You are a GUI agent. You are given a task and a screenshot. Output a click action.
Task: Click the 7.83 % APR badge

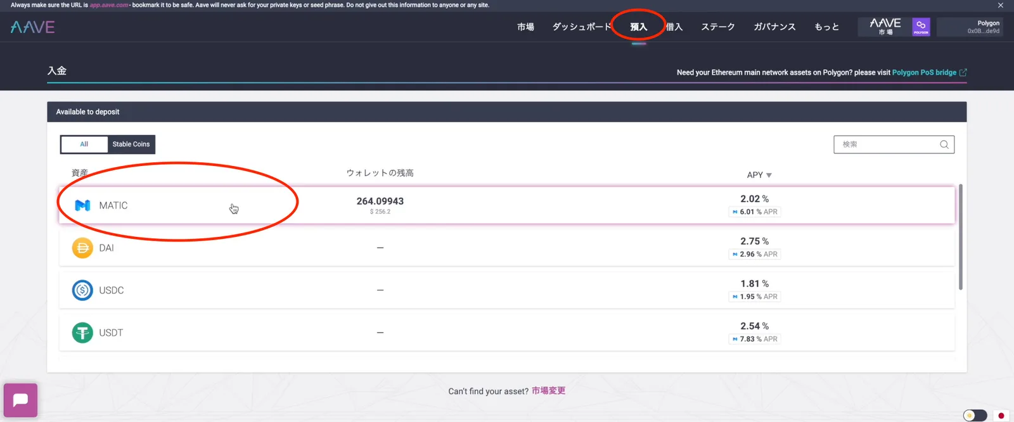tap(755, 339)
